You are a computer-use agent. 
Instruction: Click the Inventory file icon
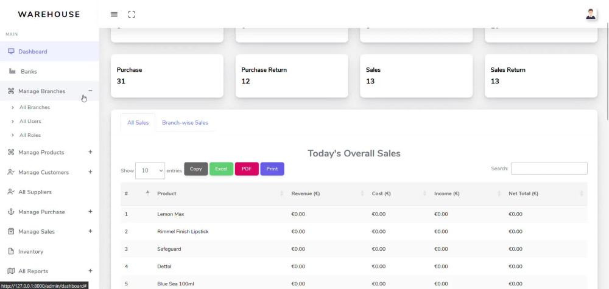click(11, 251)
